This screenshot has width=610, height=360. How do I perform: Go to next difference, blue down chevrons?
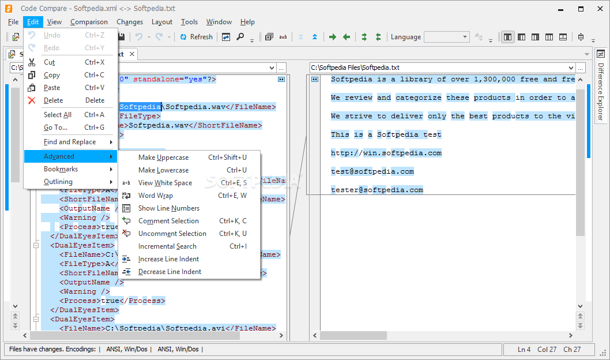301,37
